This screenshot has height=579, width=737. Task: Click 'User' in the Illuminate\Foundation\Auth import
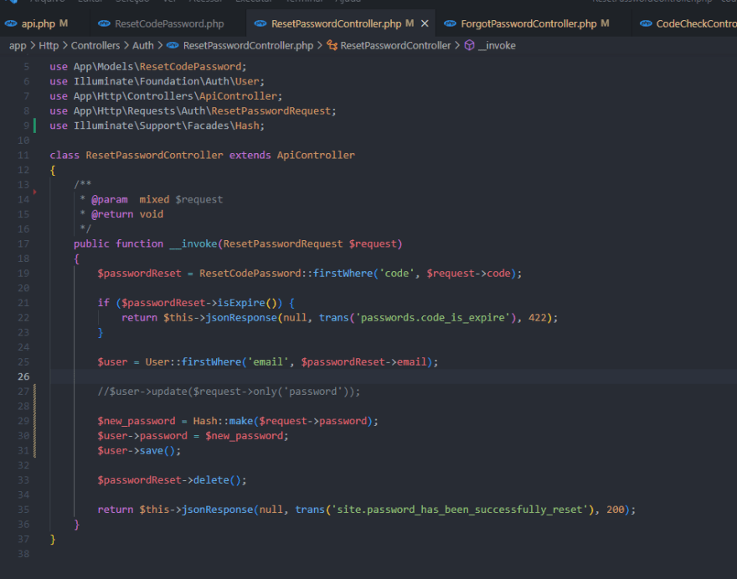pyautogui.click(x=247, y=81)
